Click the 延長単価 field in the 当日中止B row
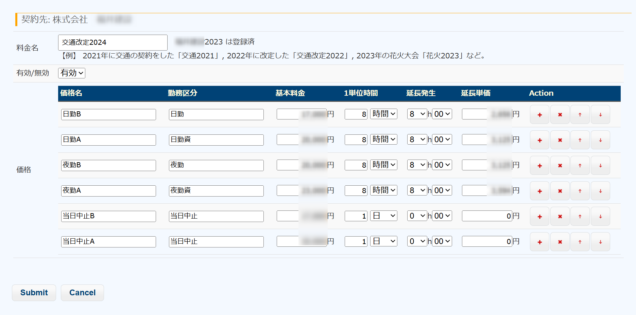Viewport: 636px width, 315px height. [x=487, y=216]
